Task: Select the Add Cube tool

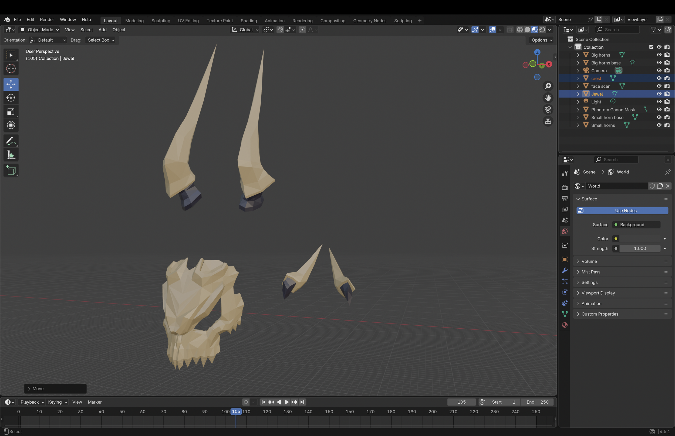Action: tap(11, 171)
